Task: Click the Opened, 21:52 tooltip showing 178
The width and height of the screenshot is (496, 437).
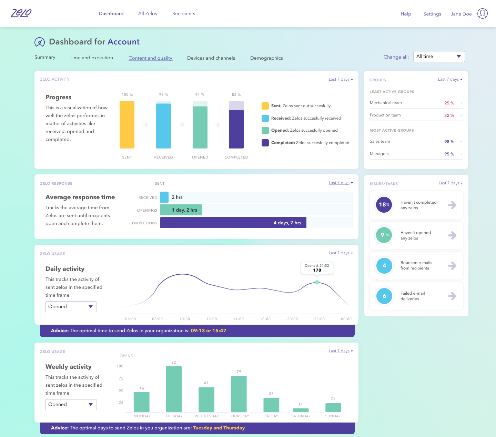Action: [317, 268]
